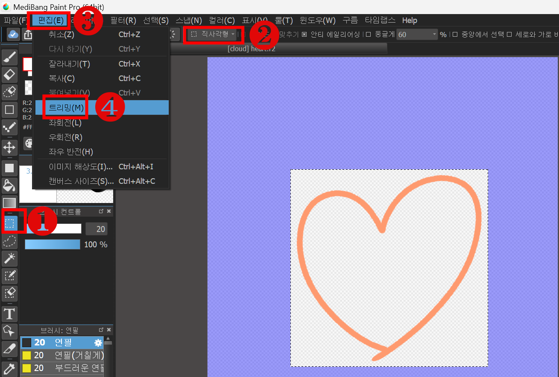Click the brush opacity slider bar
Viewport: 559px width, 377px height.
(53, 244)
